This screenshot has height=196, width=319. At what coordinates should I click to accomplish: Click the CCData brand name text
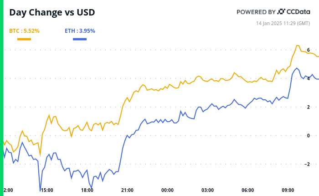pos(298,12)
